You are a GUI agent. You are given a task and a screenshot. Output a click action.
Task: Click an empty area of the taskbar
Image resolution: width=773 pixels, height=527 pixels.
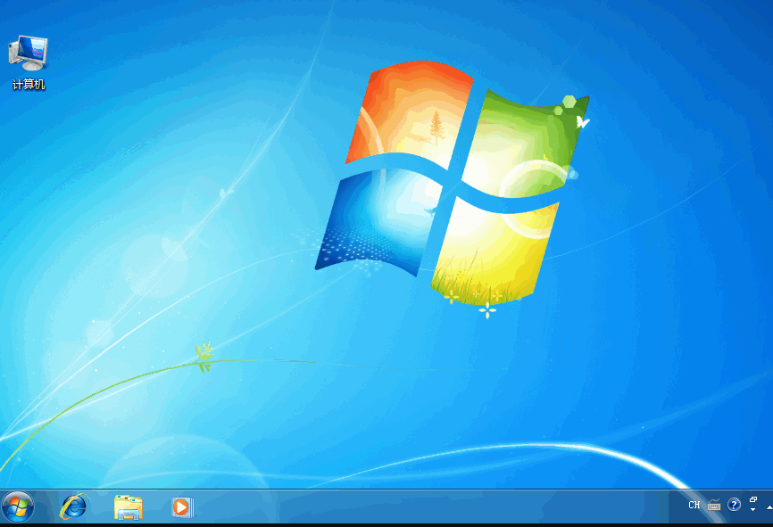click(402, 507)
